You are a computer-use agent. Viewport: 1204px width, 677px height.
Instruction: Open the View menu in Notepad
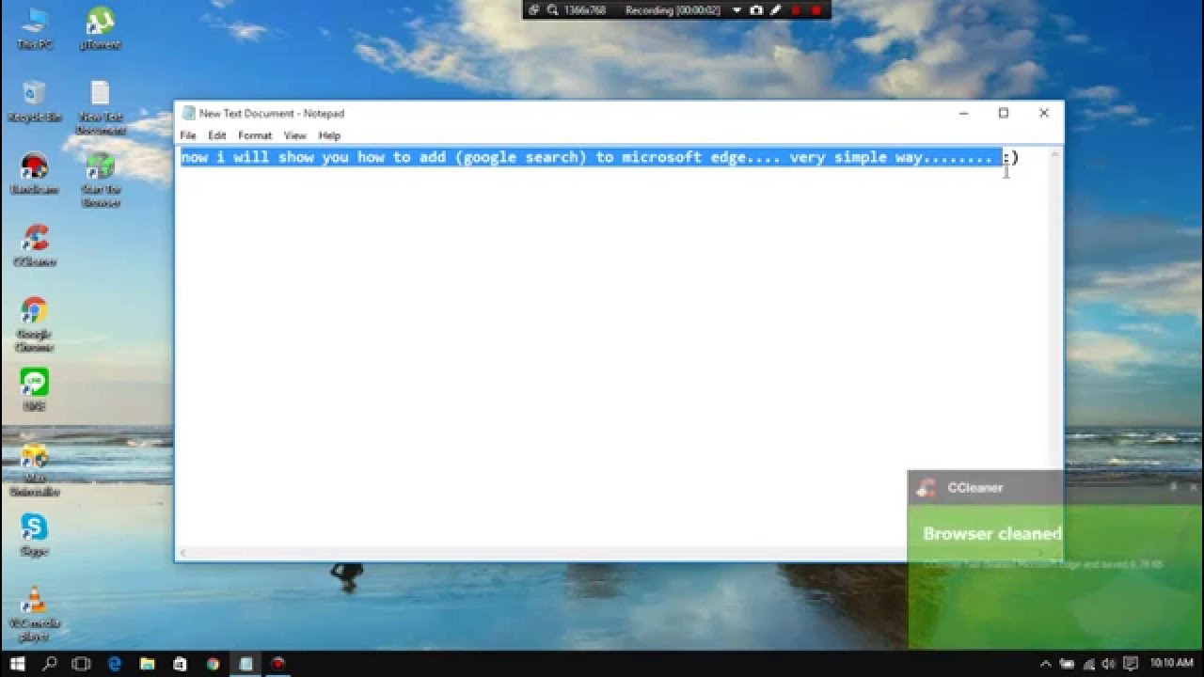coord(295,135)
